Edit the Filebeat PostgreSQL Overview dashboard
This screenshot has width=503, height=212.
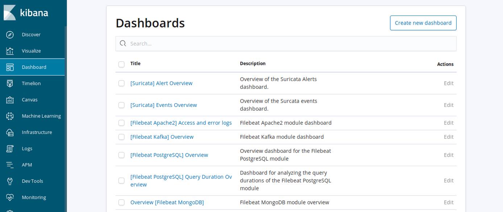(449, 155)
